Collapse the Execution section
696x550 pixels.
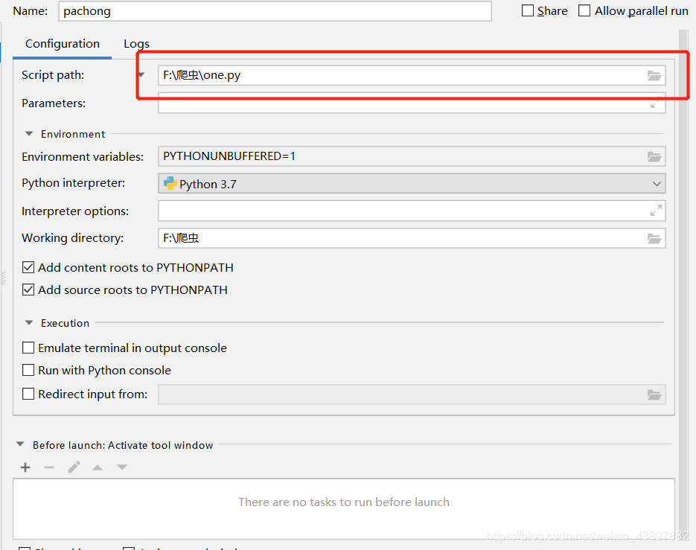29,323
